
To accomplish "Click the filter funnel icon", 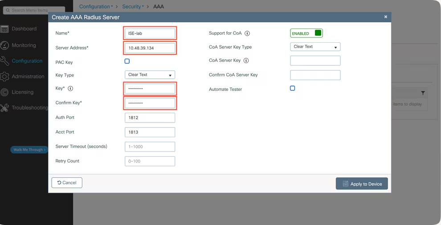I will (423, 93).
